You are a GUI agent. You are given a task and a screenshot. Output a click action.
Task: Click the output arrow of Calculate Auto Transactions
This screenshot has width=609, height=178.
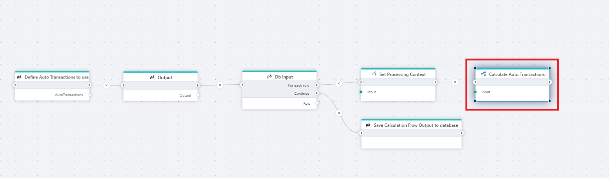click(x=549, y=82)
